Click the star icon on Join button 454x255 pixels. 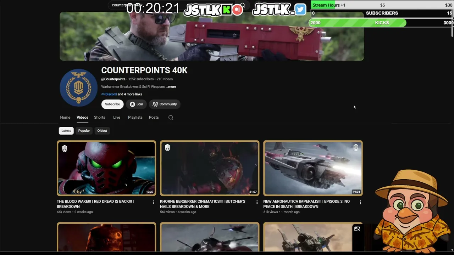point(132,104)
